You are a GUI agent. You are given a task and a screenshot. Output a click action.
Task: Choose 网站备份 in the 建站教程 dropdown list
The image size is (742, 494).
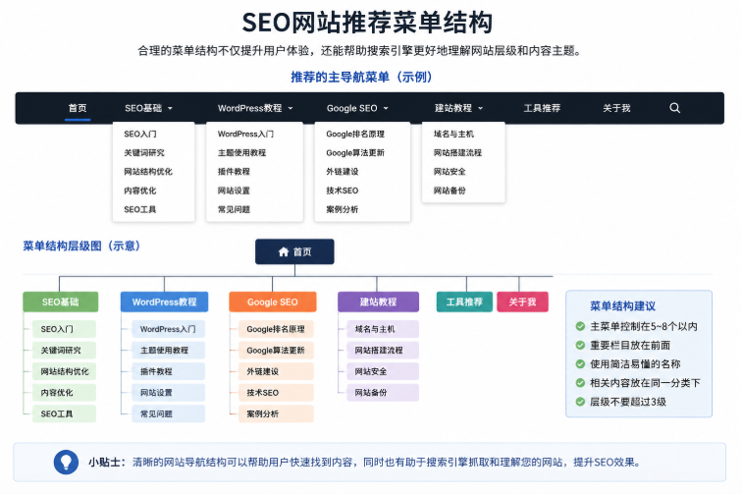(450, 191)
